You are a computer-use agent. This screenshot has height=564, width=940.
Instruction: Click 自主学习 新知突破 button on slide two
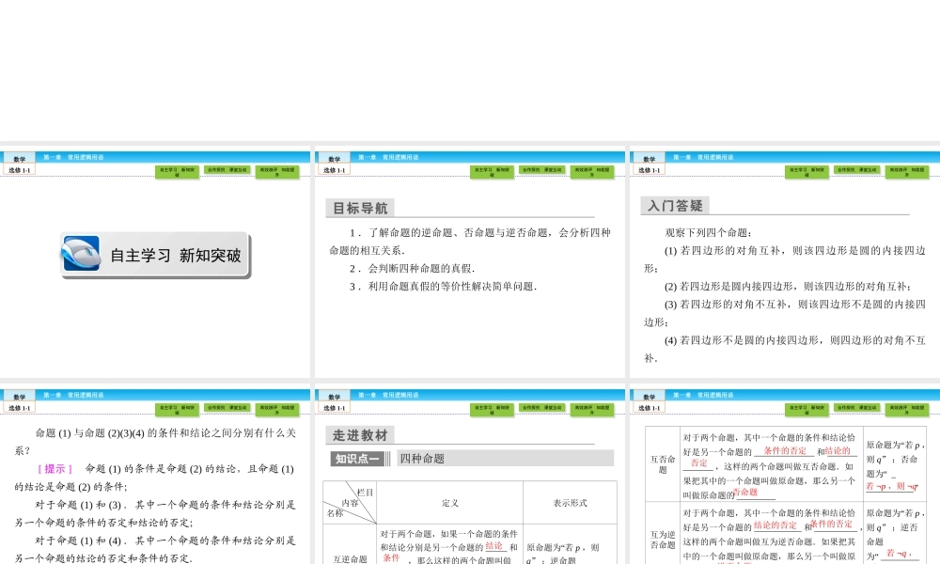[x=491, y=172]
